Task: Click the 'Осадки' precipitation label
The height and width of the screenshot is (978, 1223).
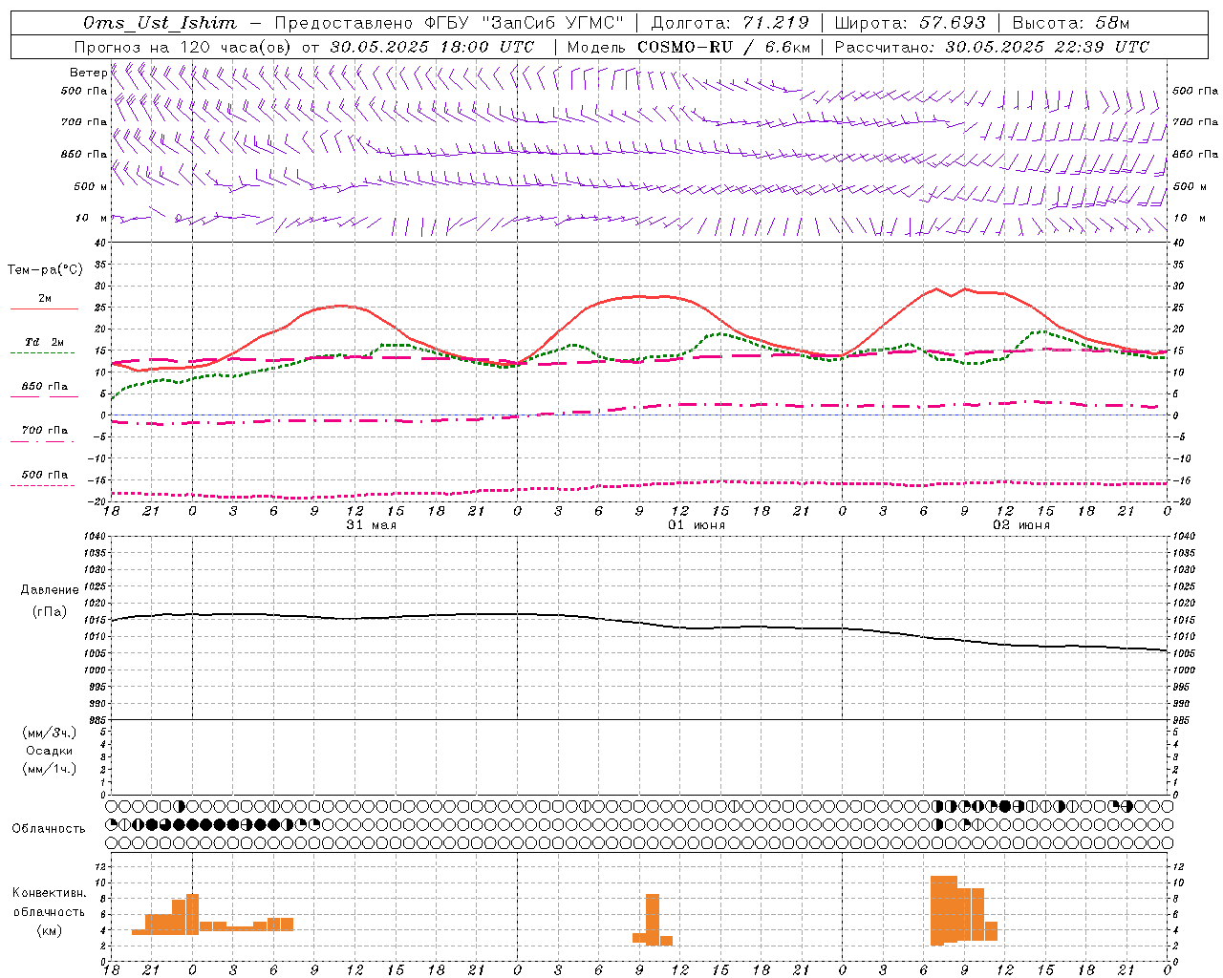Action: [x=50, y=751]
